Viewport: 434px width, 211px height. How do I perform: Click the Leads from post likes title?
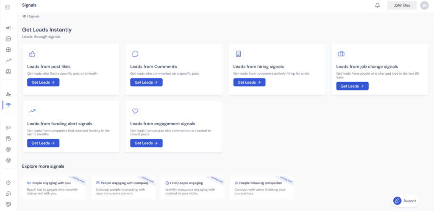(x=49, y=67)
